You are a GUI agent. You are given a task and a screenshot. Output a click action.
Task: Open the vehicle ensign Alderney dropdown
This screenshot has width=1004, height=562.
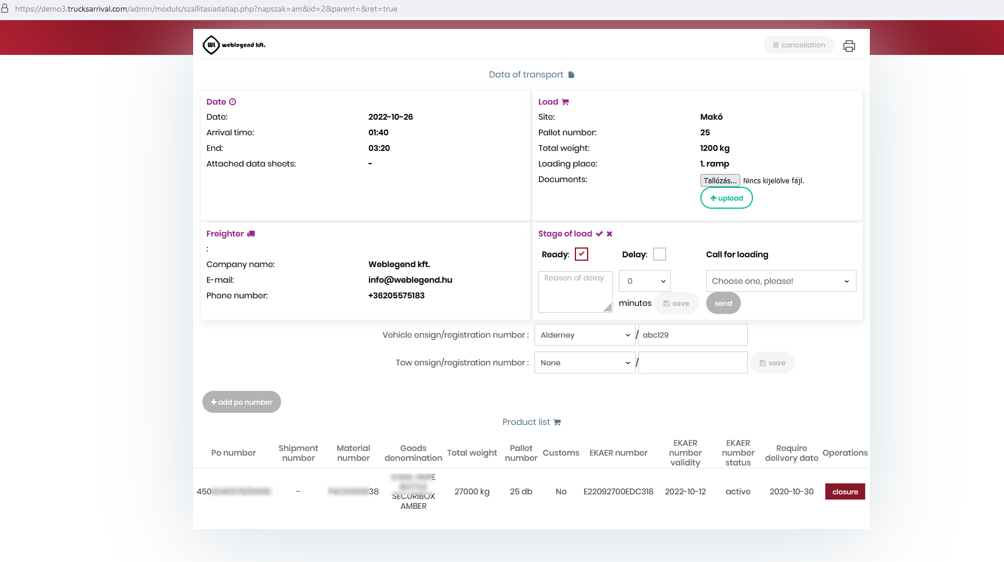[585, 335]
